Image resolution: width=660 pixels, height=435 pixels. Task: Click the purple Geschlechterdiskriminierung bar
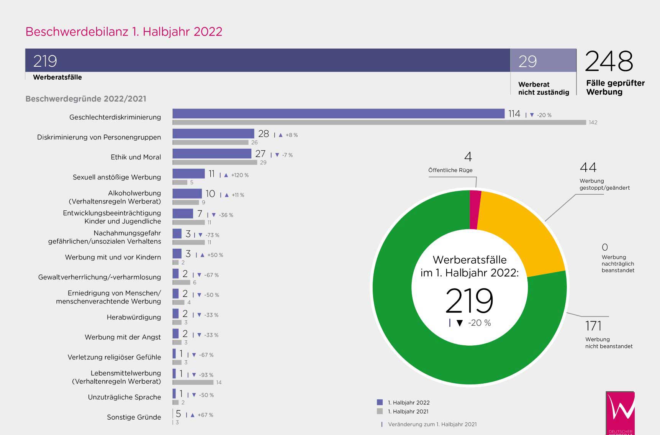tap(339, 113)
